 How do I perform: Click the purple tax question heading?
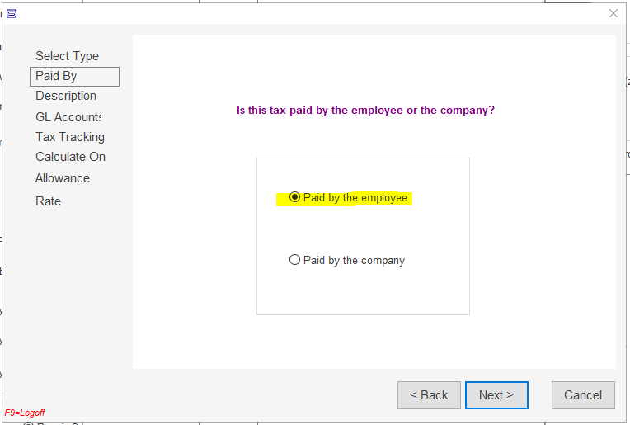click(365, 111)
